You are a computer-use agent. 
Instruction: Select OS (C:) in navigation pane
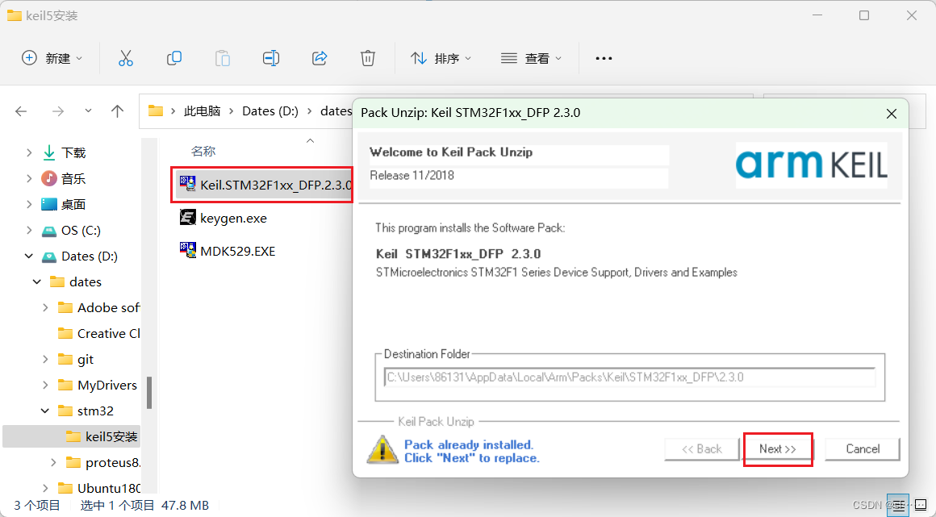81,231
